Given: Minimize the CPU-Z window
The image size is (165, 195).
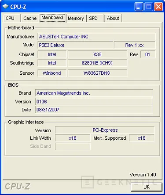Looking at the screenshot, I should point(139,7).
